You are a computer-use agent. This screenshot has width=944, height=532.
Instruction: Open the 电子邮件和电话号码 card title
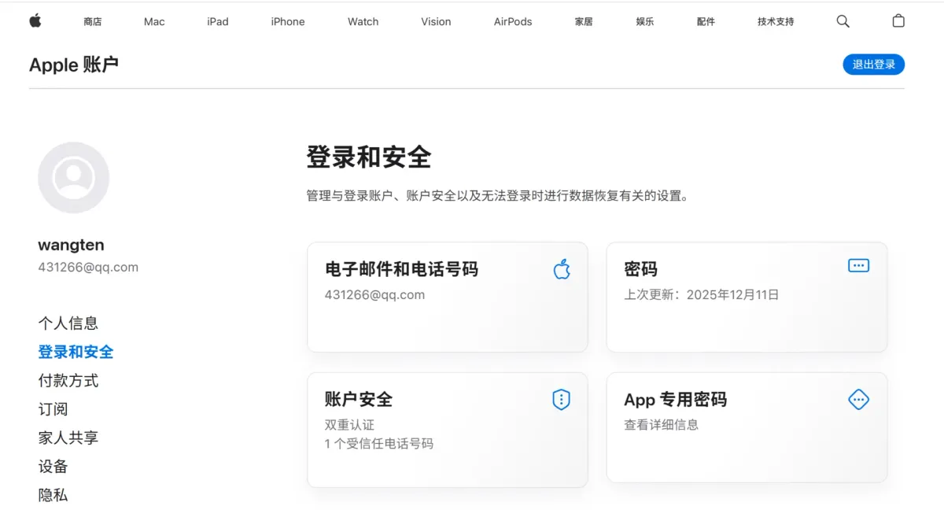401,269
